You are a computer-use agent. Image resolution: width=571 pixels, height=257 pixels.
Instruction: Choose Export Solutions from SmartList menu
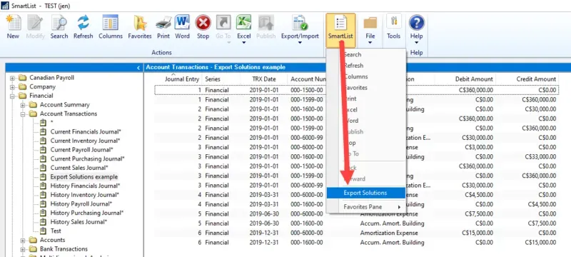(365, 193)
